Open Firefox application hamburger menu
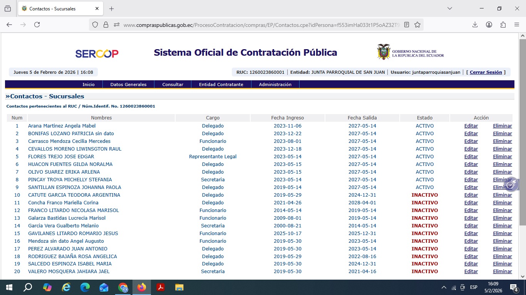Screen dimensions: 526x295 click(517, 25)
